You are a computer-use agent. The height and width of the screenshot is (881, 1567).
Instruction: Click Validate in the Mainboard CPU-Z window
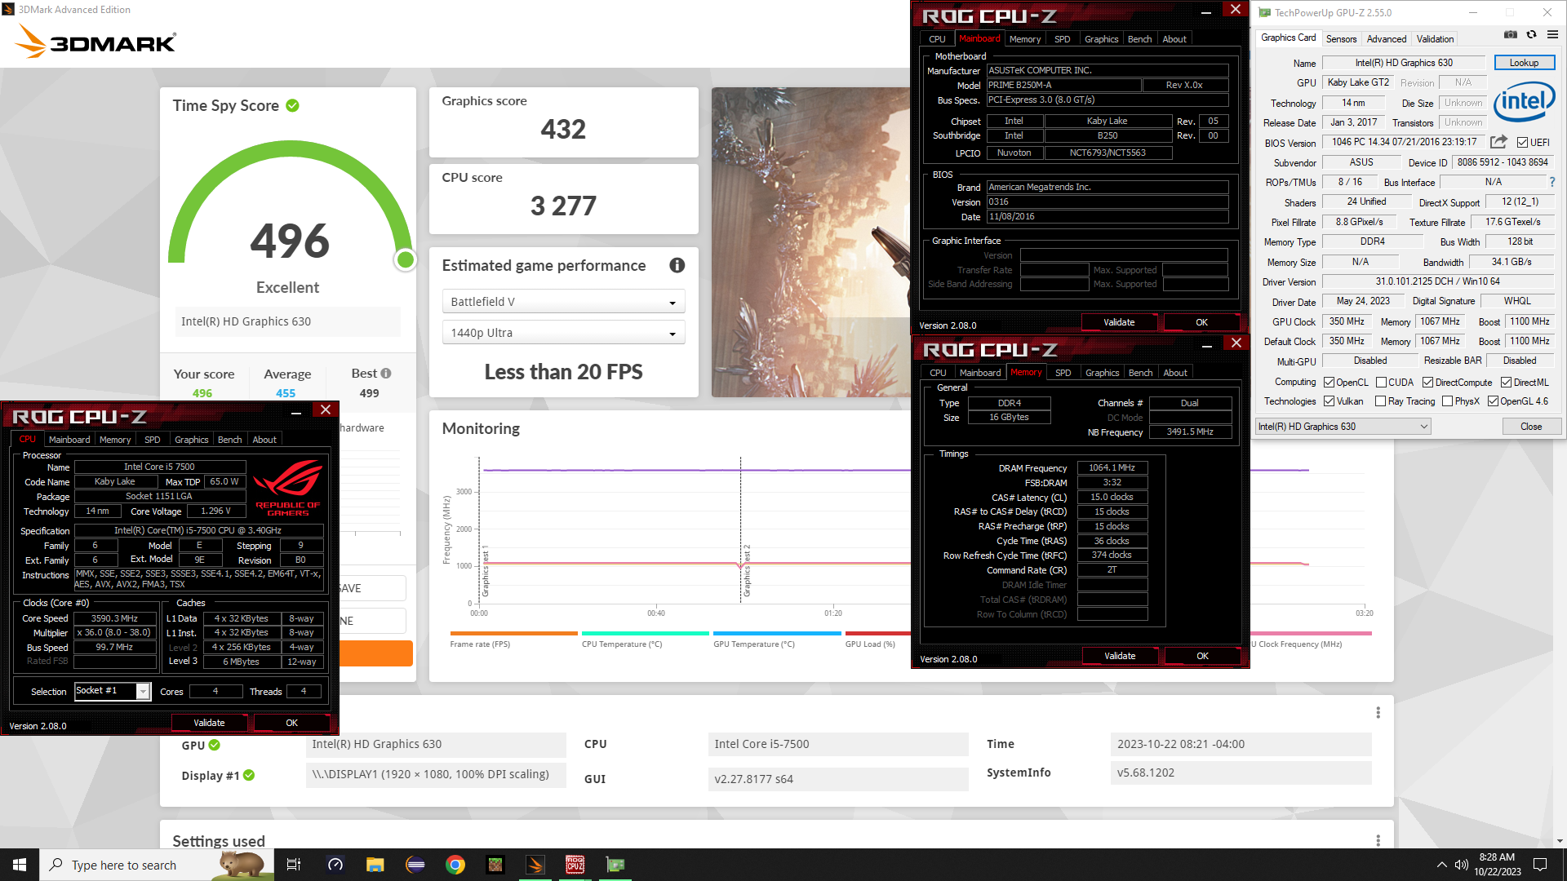1119,322
